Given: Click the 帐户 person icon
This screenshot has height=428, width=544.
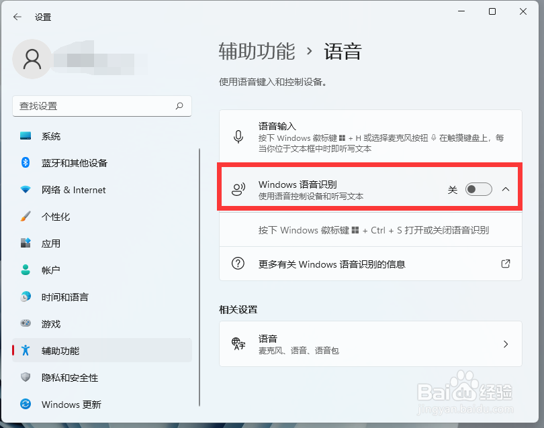Looking at the screenshot, I should 26,270.
